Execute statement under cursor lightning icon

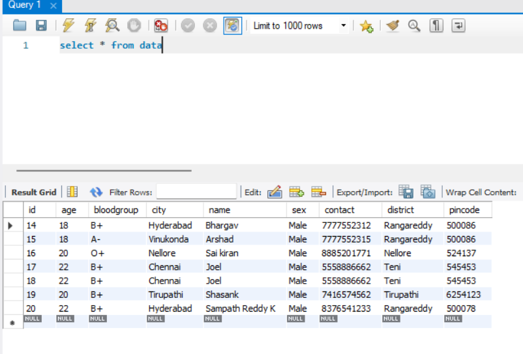(x=91, y=25)
